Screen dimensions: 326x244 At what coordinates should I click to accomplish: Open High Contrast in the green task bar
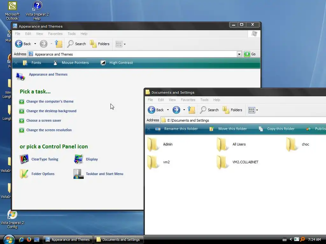tap(117, 63)
